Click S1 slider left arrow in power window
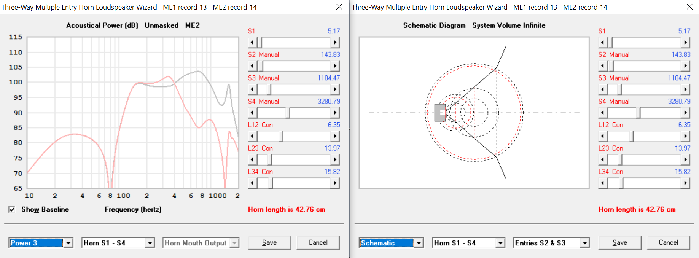699x258 pixels. click(x=253, y=42)
